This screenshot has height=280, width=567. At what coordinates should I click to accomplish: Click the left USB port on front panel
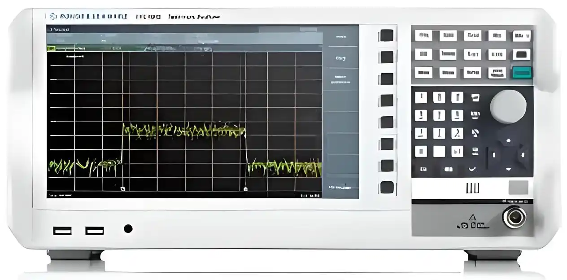click(x=62, y=231)
